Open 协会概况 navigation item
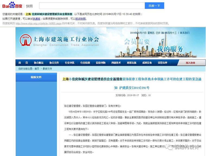This screenshot has height=156, width=206. tap(38, 63)
